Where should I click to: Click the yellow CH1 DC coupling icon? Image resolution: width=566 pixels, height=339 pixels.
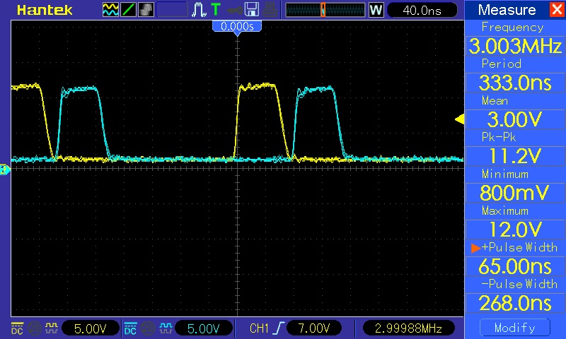(x=17, y=328)
